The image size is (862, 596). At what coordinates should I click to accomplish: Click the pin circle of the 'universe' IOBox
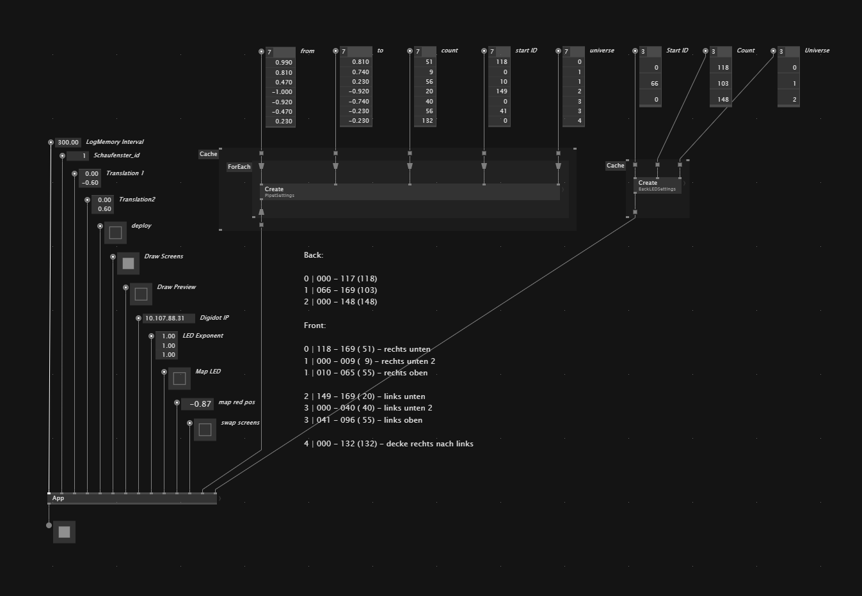coord(558,51)
